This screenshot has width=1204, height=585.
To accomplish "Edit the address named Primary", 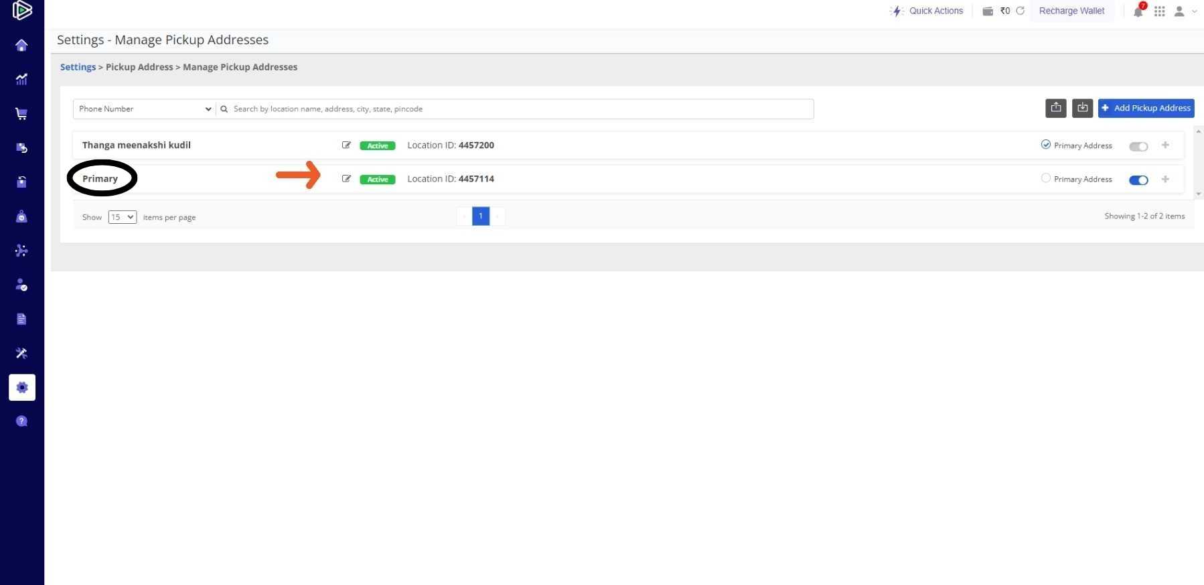I will (x=346, y=179).
